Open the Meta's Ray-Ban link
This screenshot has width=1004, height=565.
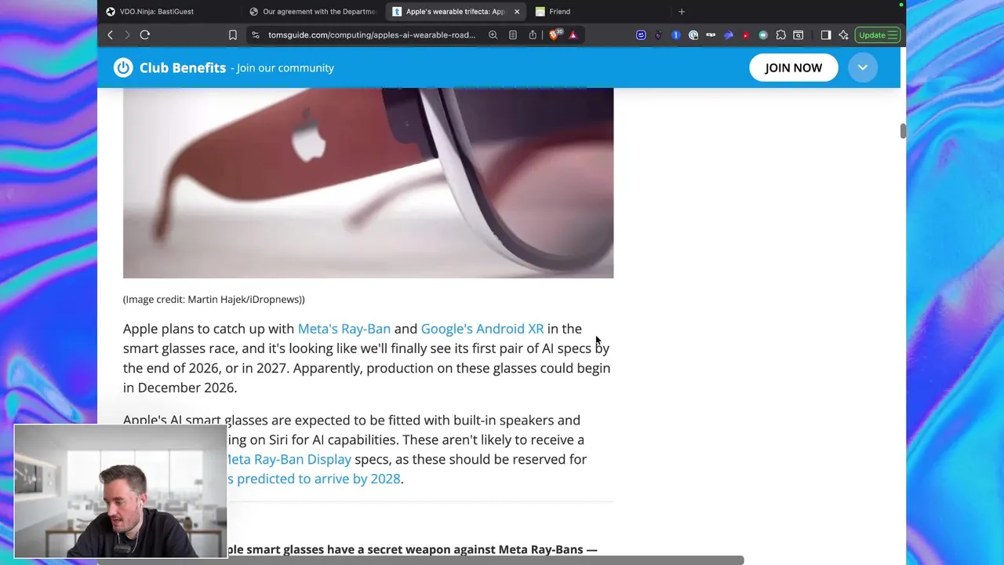[x=344, y=329]
